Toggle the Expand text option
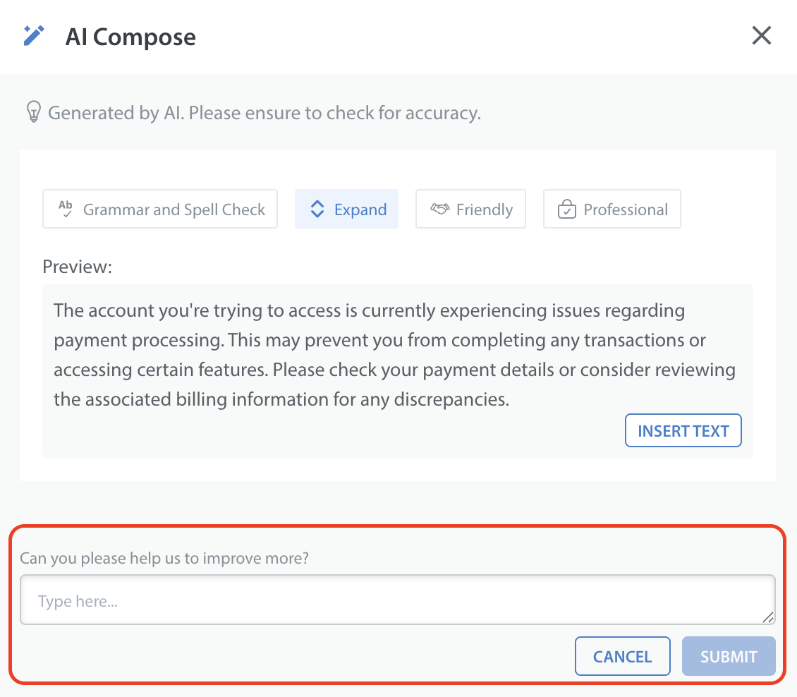Image resolution: width=797 pixels, height=697 pixels. click(x=360, y=210)
